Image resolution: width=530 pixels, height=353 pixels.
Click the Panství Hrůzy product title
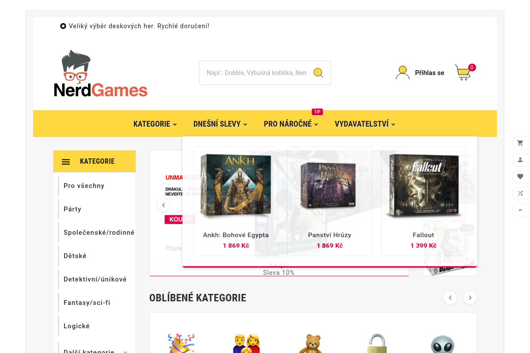(x=329, y=235)
